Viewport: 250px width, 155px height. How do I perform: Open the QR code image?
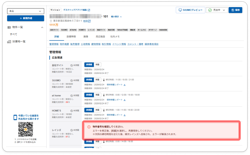pyautogui.click(x=26, y=129)
